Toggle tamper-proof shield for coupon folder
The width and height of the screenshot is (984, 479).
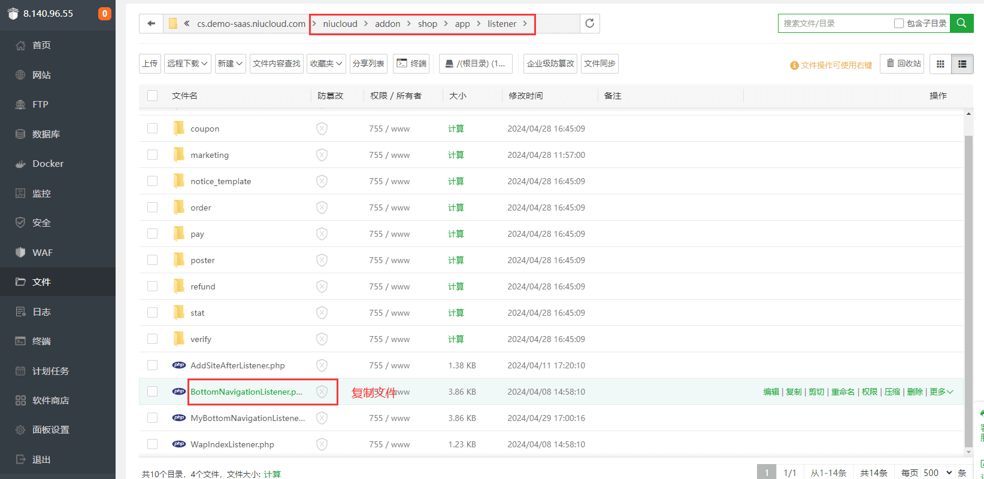point(322,129)
